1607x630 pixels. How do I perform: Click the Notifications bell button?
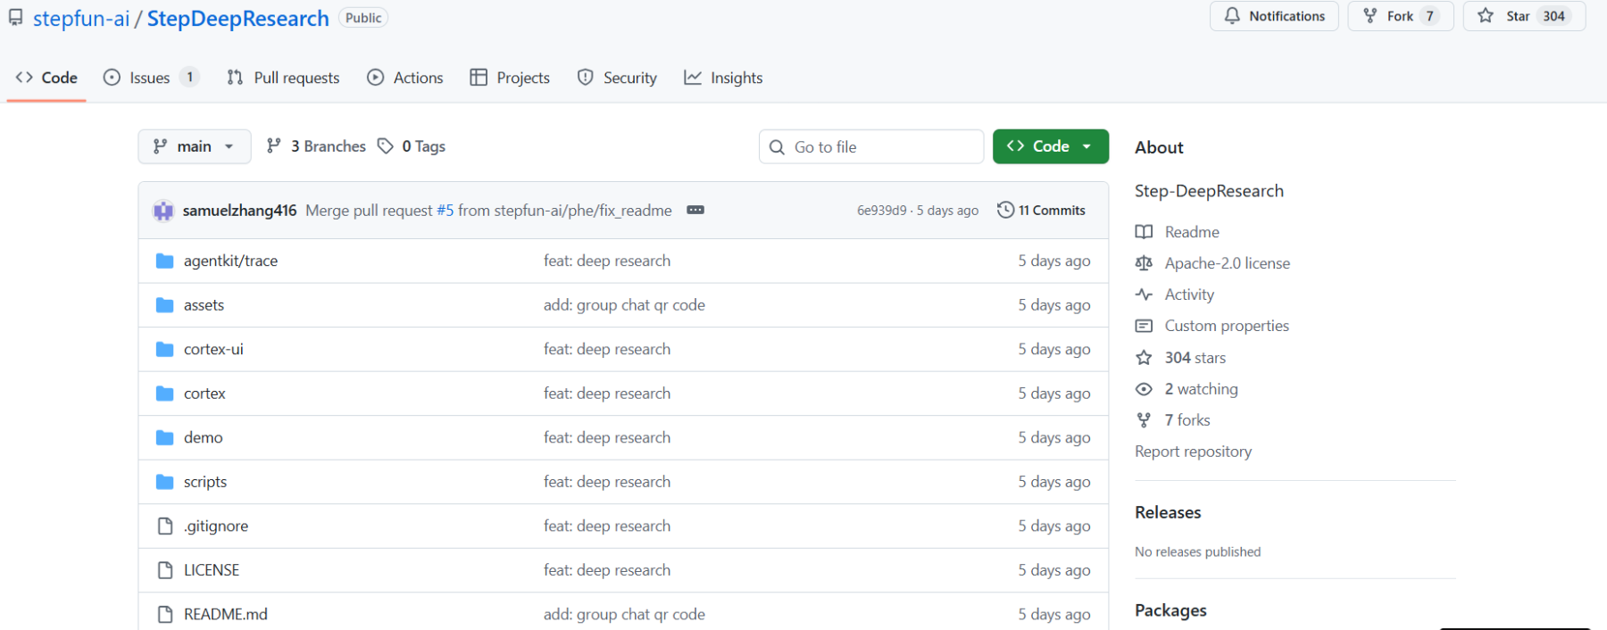coord(1274,16)
